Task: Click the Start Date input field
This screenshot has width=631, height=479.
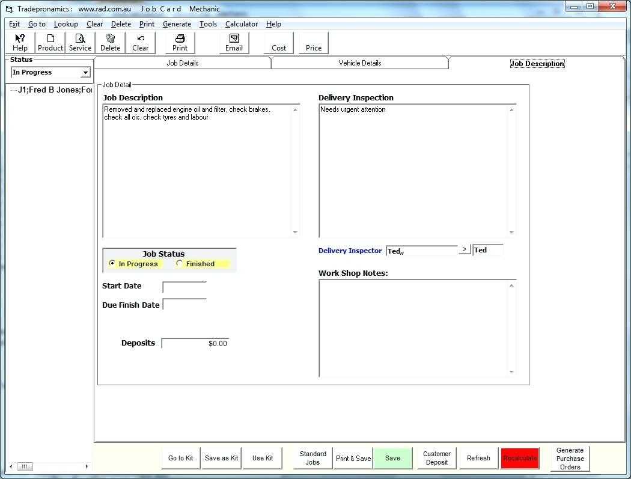Action: pyautogui.click(x=184, y=287)
